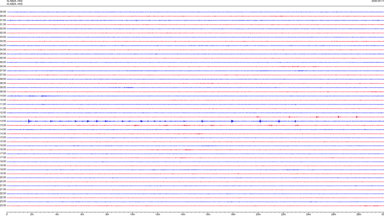Select the 12:30 time label
384x216 pixels.
(x=3, y=117)
